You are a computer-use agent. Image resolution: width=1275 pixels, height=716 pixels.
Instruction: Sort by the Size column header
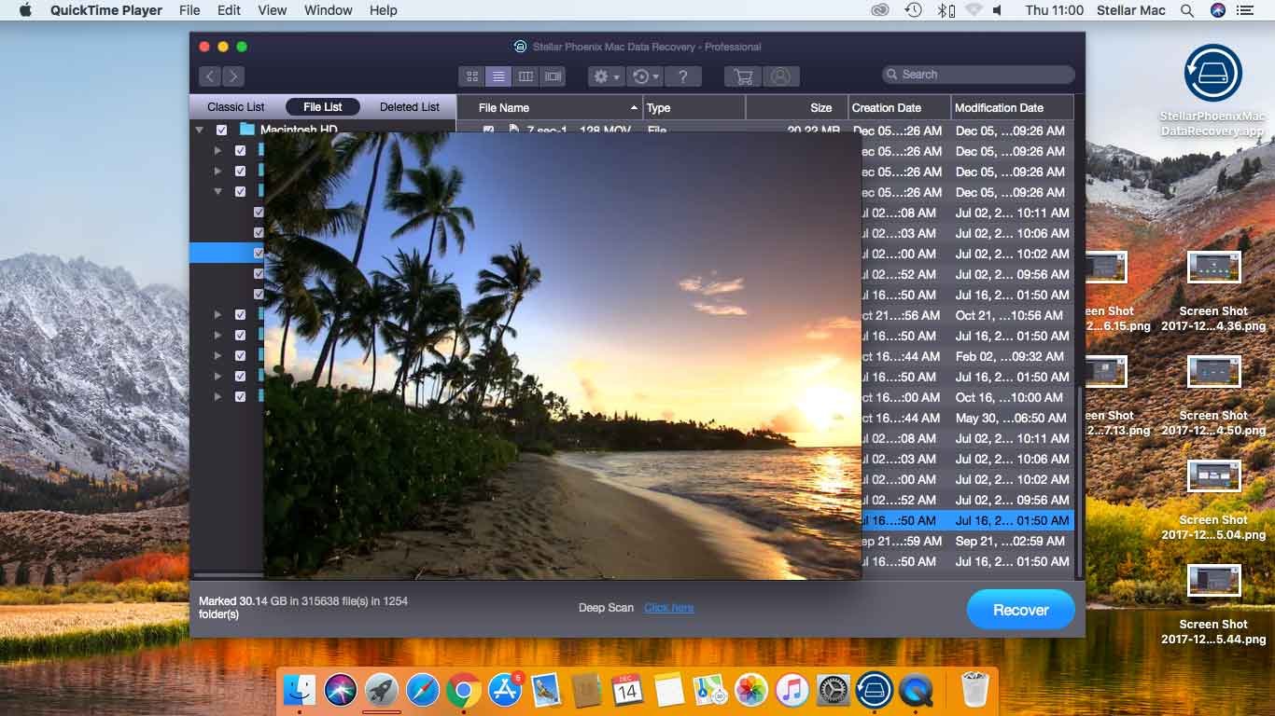tap(796, 108)
